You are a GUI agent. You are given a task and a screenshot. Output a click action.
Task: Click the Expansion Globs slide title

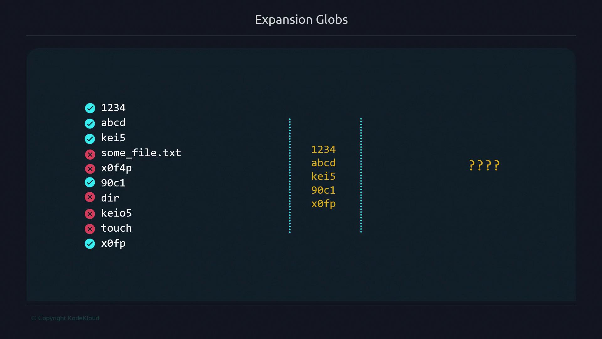click(x=301, y=20)
